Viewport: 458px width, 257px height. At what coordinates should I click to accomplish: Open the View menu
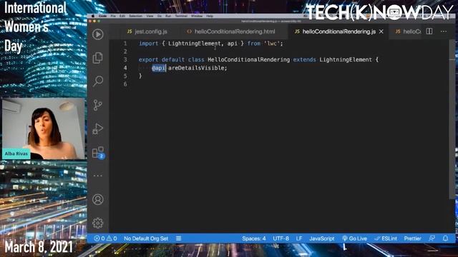(150, 16)
